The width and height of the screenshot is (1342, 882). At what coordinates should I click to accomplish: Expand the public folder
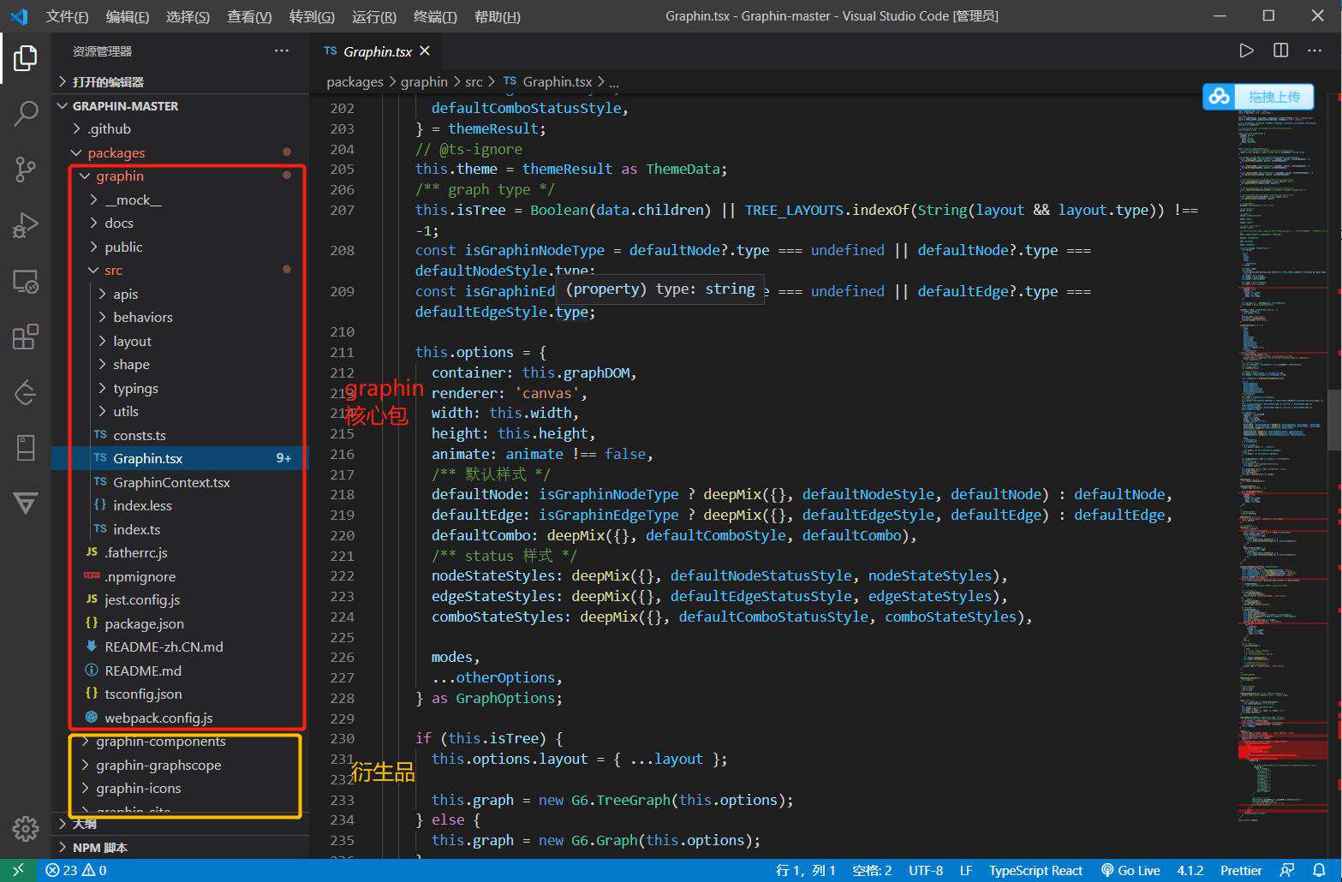[x=180, y=247]
